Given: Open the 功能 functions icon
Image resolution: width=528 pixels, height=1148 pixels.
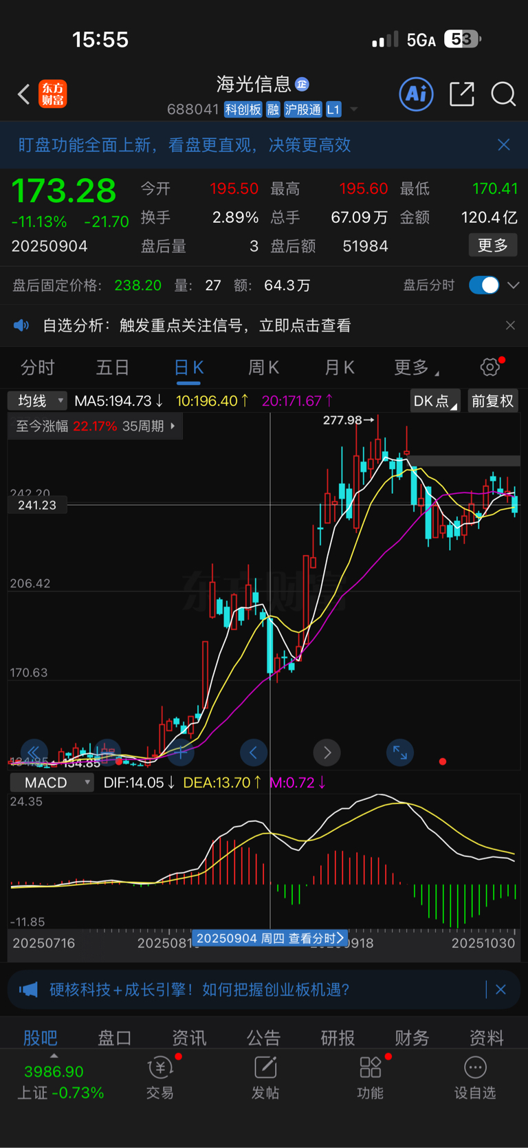Looking at the screenshot, I should (x=371, y=1078).
